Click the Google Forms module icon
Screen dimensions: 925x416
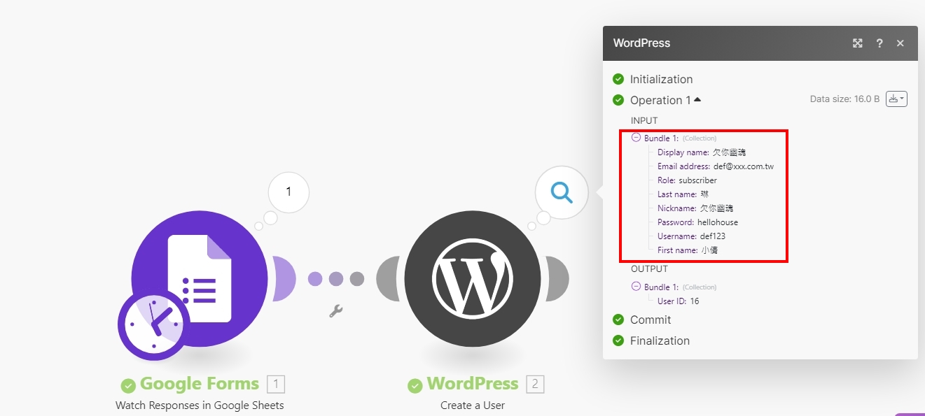click(200, 280)
